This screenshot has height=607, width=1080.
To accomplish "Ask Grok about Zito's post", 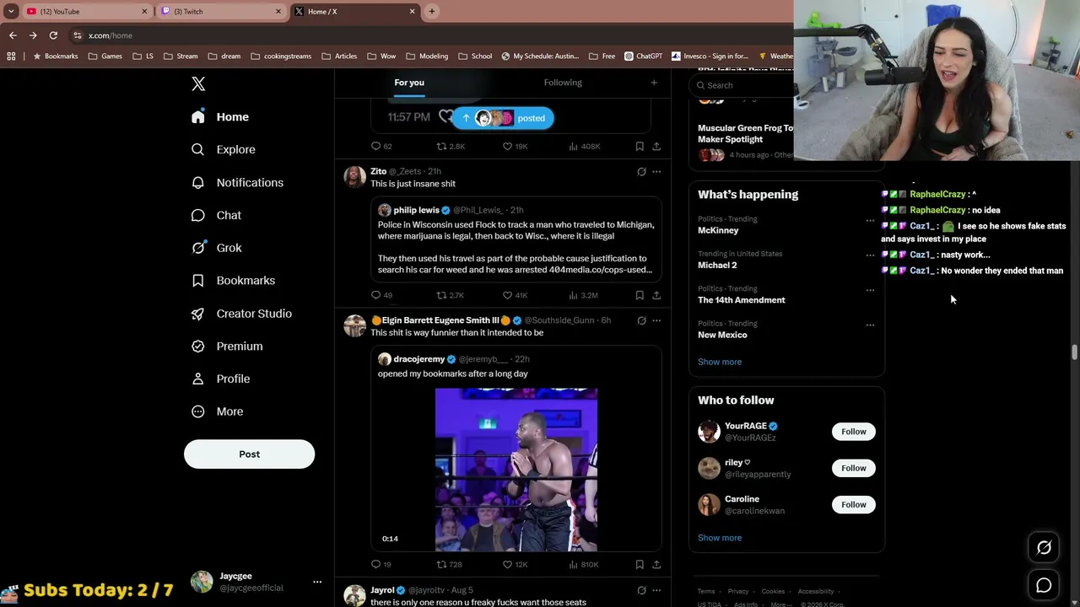I will click(641, 172).
